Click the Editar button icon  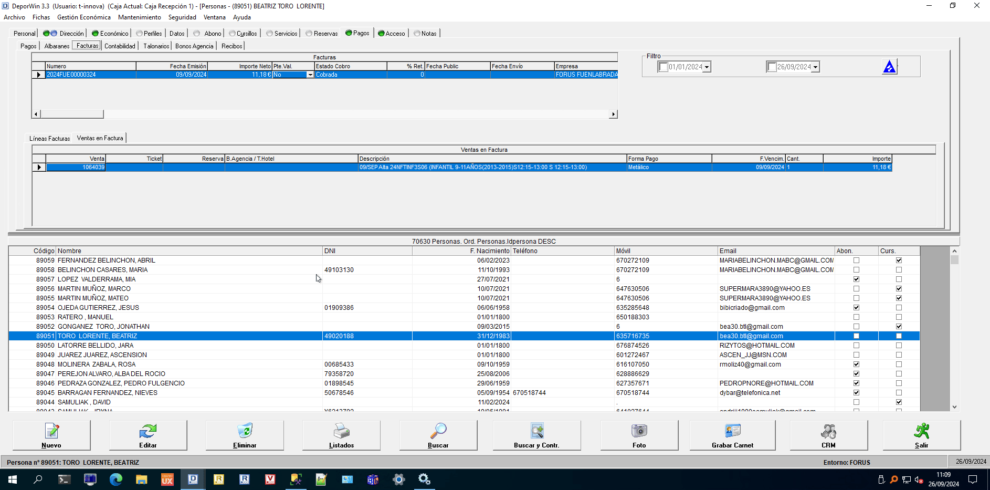(148, 435)
